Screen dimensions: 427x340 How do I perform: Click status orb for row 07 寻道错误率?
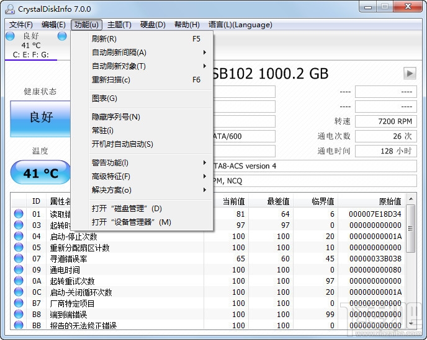click(19, 258)
